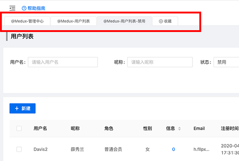Open the info count 0 link

pyautogui.click(x=173, y=149)
